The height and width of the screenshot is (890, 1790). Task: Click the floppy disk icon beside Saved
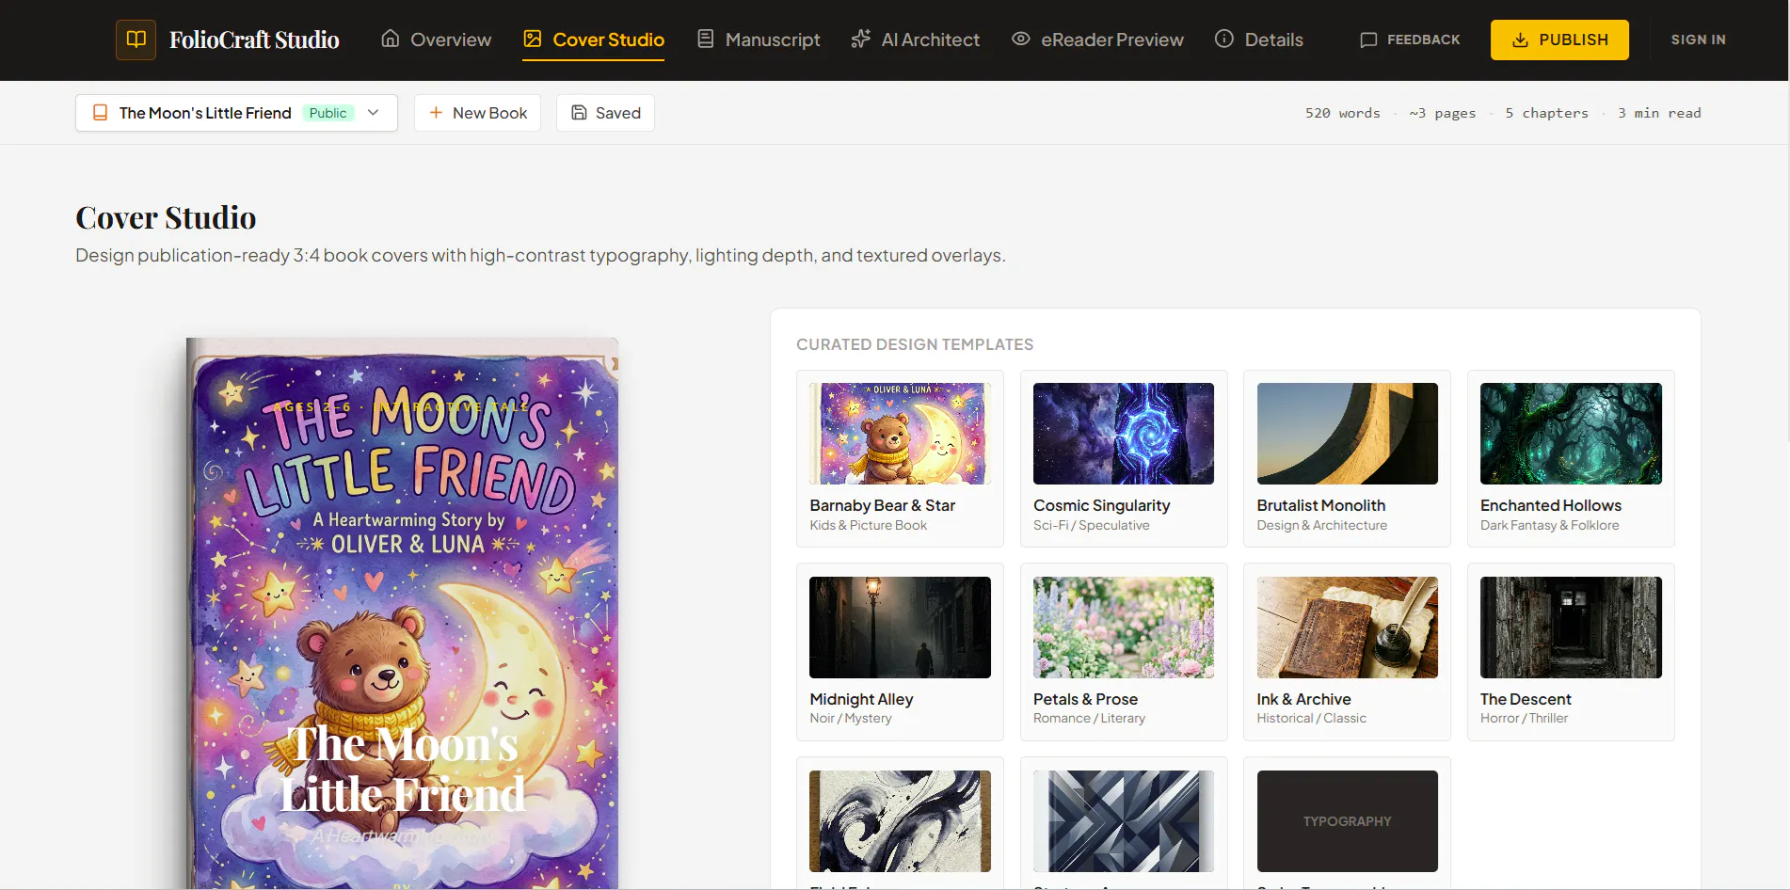[x=580, y=113]
